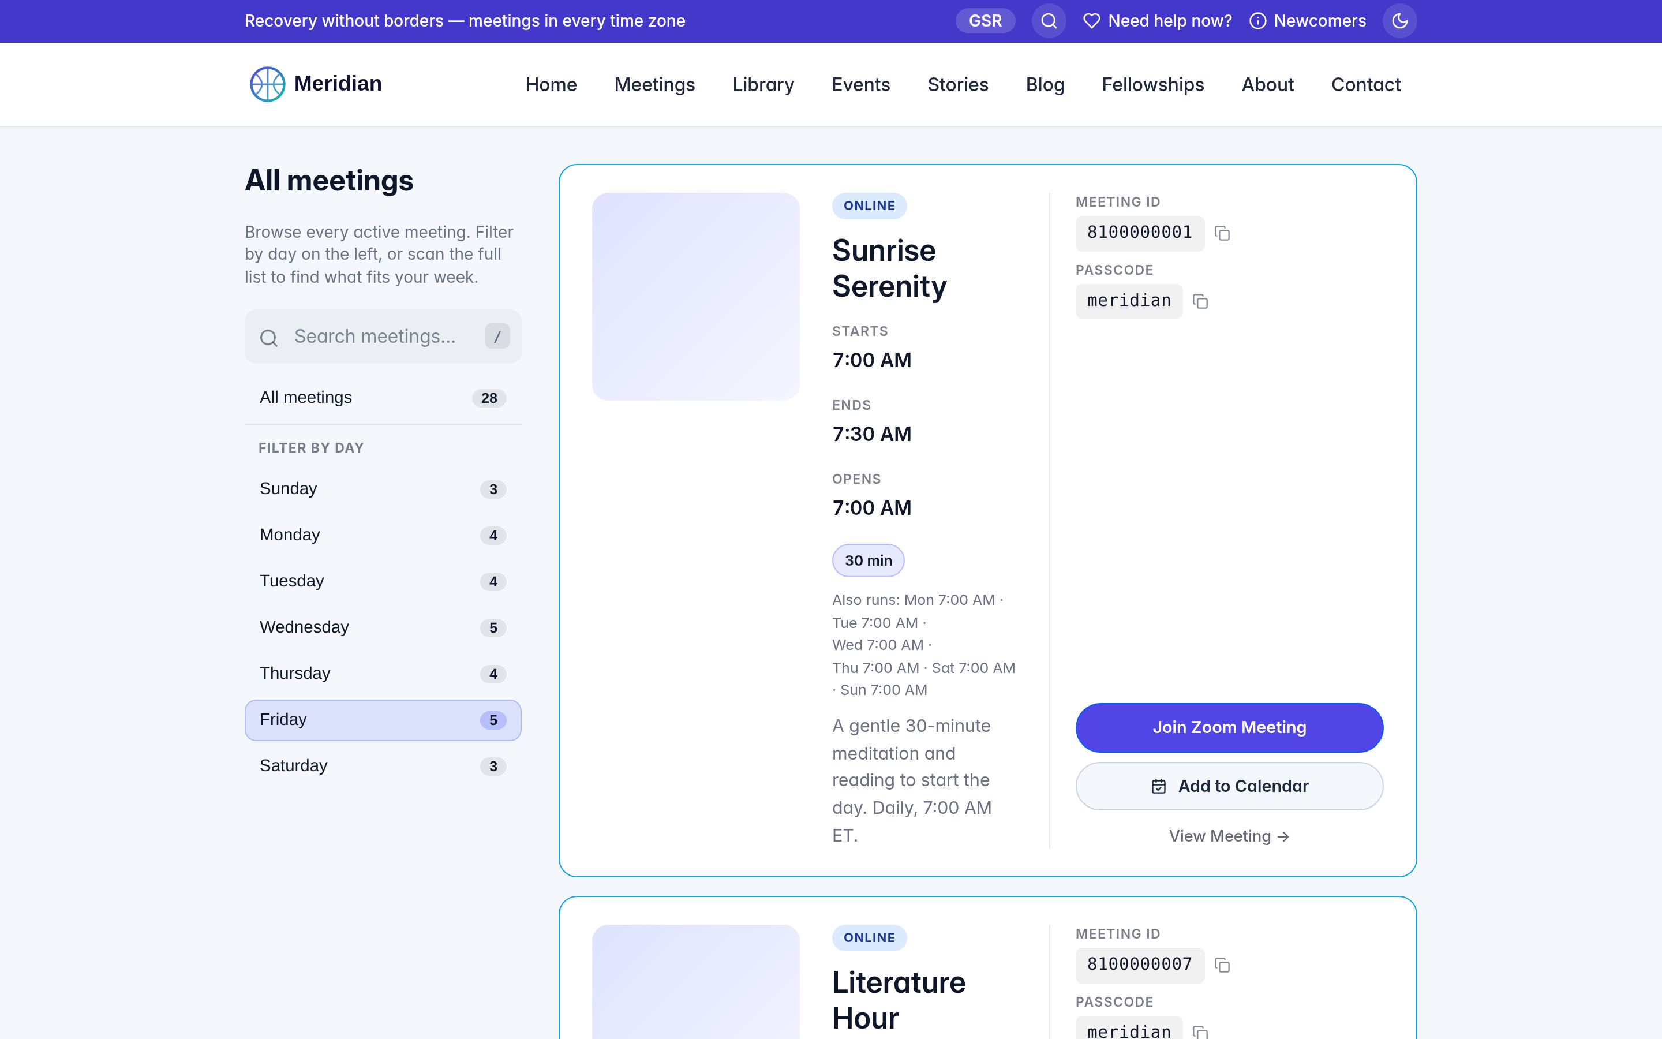The width and height of the screenshot is (1662, 1039).
Task: Click the calendar icon in Add to Calendar
Action: 1159,786
